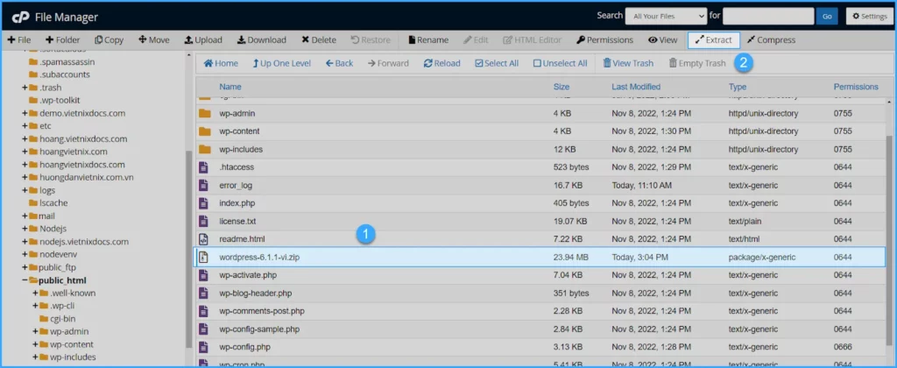
Task: Reload the file listing
Action: pyautogui.click(x=441, y=63)
